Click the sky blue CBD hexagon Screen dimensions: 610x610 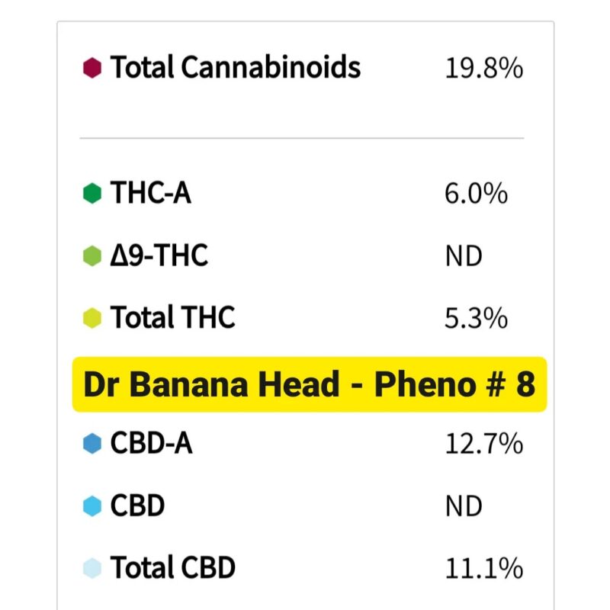pos(92,506)
